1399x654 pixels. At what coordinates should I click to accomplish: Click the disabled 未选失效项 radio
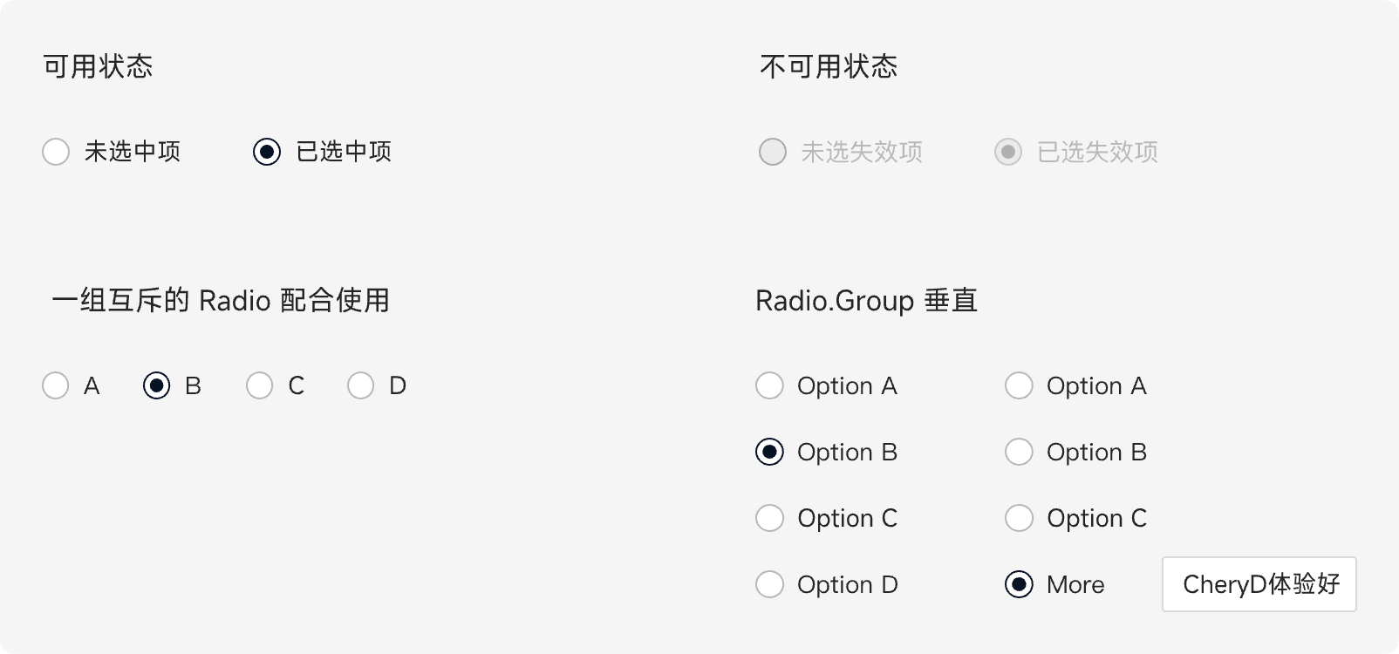773,152
